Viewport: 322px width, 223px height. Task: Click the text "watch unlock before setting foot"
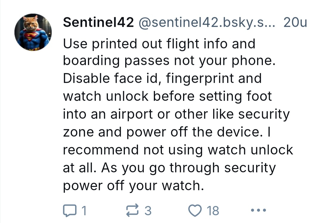168,96
